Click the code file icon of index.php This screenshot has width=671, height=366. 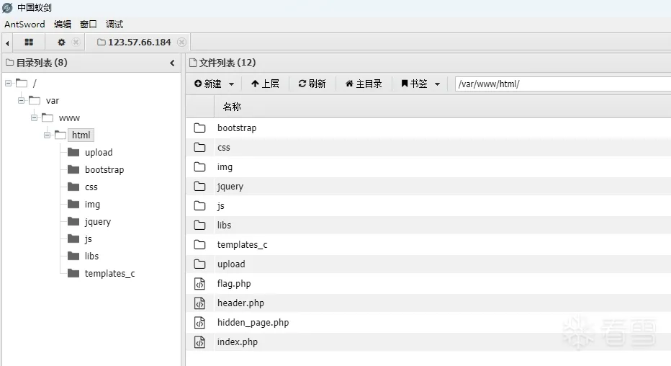click(199, 342)
